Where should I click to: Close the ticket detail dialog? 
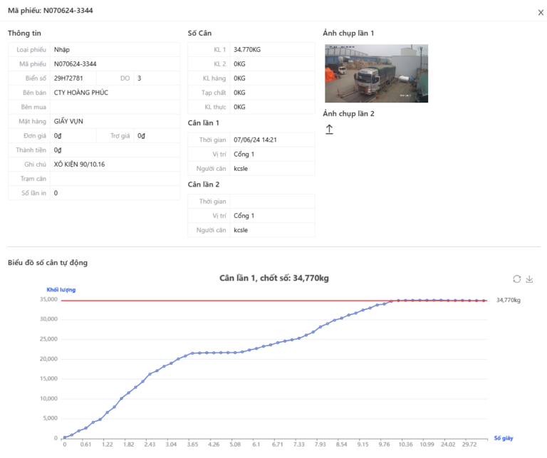pyautogui.click(x=538, y=11)
